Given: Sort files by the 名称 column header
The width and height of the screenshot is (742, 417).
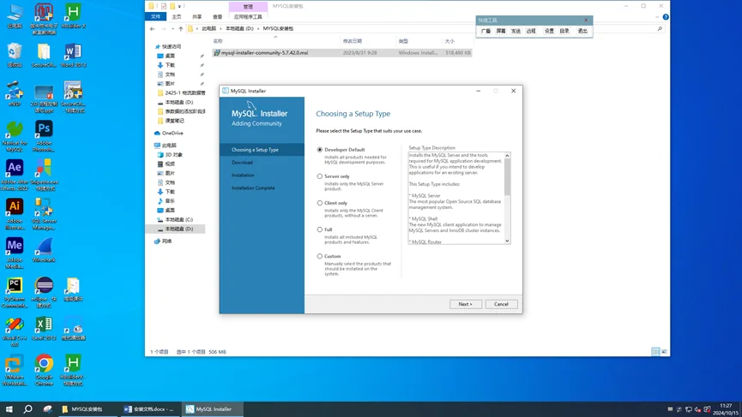Looking at the screenshot, I should click(x=218, y=41).
